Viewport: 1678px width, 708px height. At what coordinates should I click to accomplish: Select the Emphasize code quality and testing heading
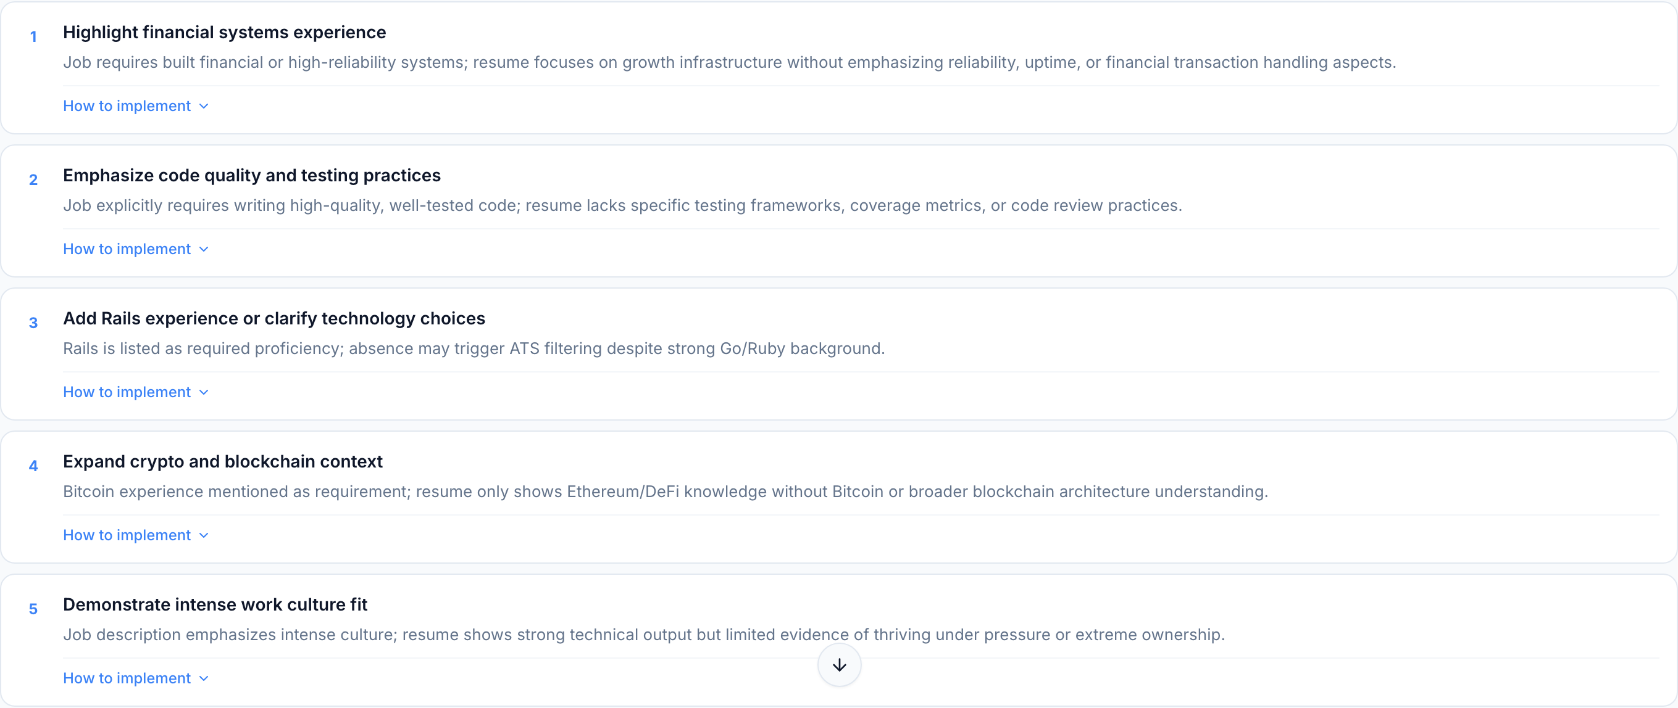251,176
